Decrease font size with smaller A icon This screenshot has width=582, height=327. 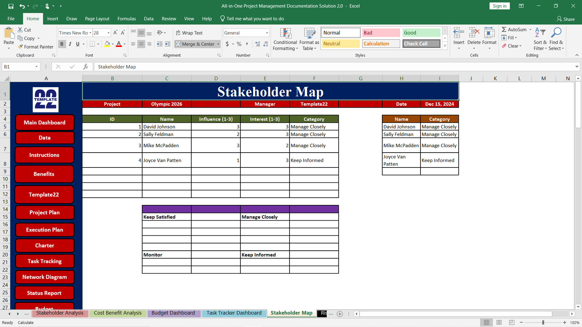[123, 33]
